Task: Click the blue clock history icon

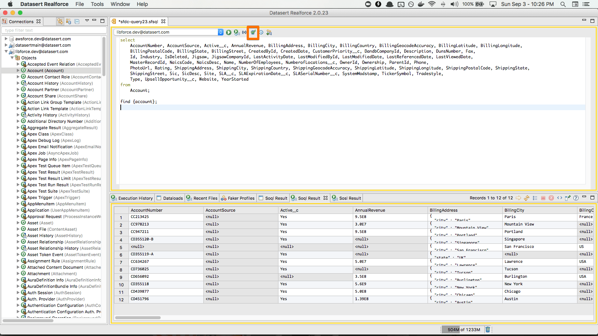Action: tap(261, 32)
